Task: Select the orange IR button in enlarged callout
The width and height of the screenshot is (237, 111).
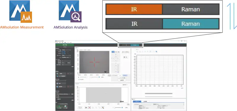Action: (134, 9)
